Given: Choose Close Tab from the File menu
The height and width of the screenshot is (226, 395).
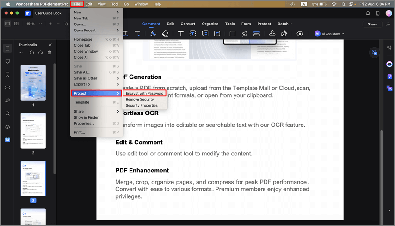Looking at the screenshot, I should (97, 45).
